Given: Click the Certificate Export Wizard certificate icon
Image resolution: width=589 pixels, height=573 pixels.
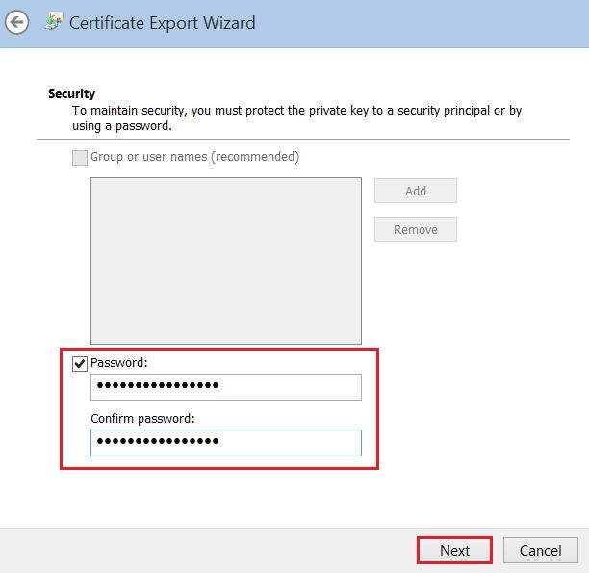Looking at the screenshot, I should coord(53,21).
